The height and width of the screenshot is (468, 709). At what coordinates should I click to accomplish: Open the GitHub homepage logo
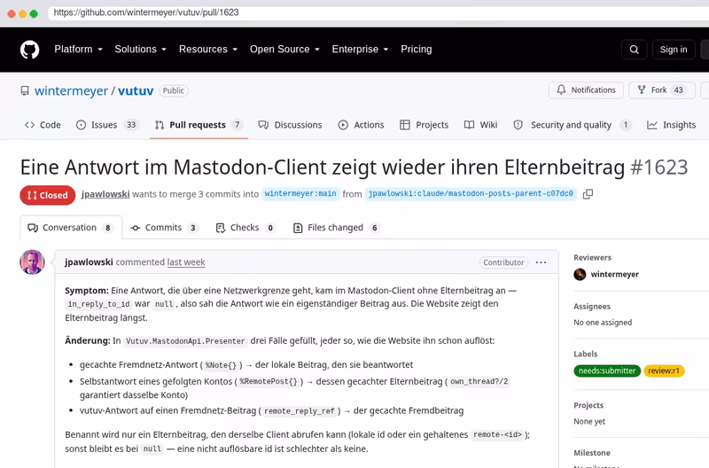(29, 50)
